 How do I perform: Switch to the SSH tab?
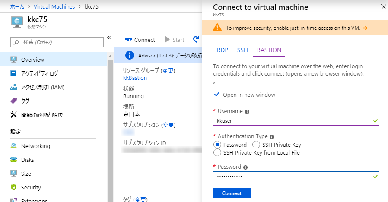point(242,50)
